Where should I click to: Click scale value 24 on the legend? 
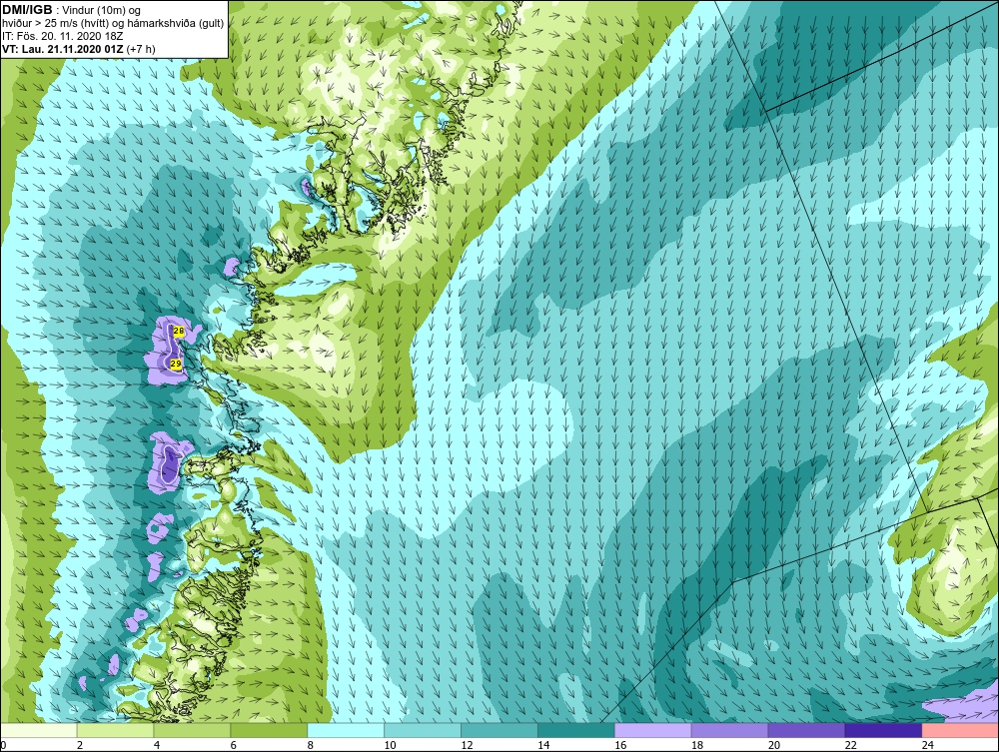click(x=928, y=745)
